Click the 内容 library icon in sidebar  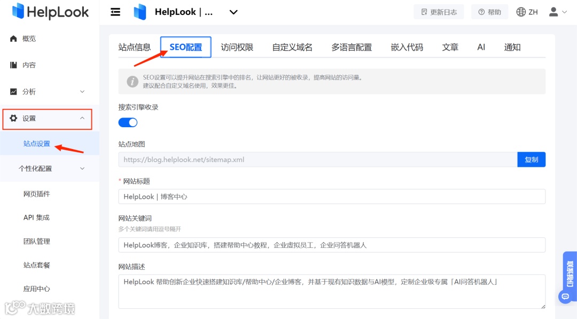(x=15, y=65)
